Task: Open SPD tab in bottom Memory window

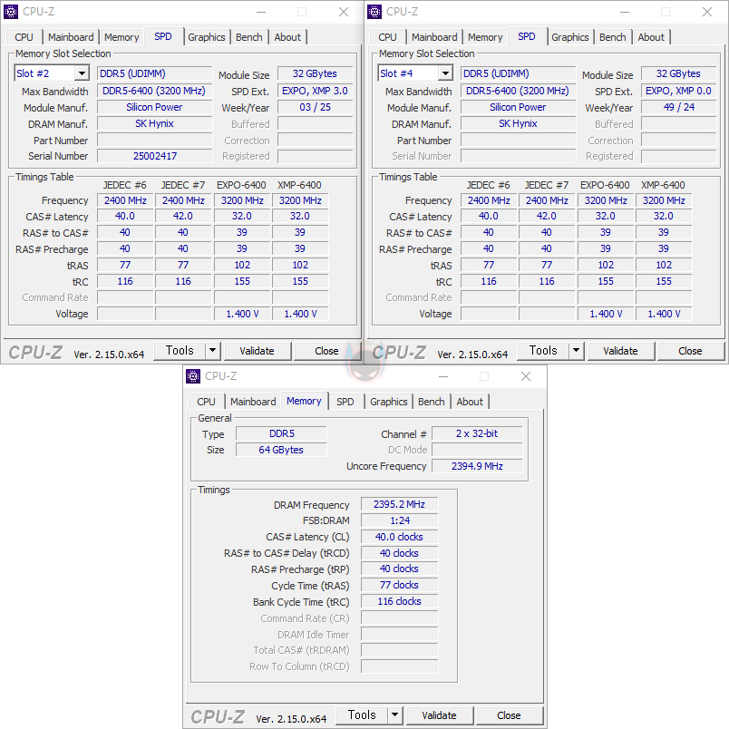Action: click(345, 402)
